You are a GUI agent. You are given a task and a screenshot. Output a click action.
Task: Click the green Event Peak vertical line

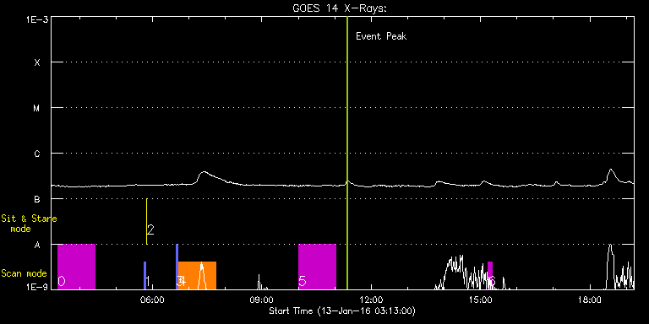347,153
